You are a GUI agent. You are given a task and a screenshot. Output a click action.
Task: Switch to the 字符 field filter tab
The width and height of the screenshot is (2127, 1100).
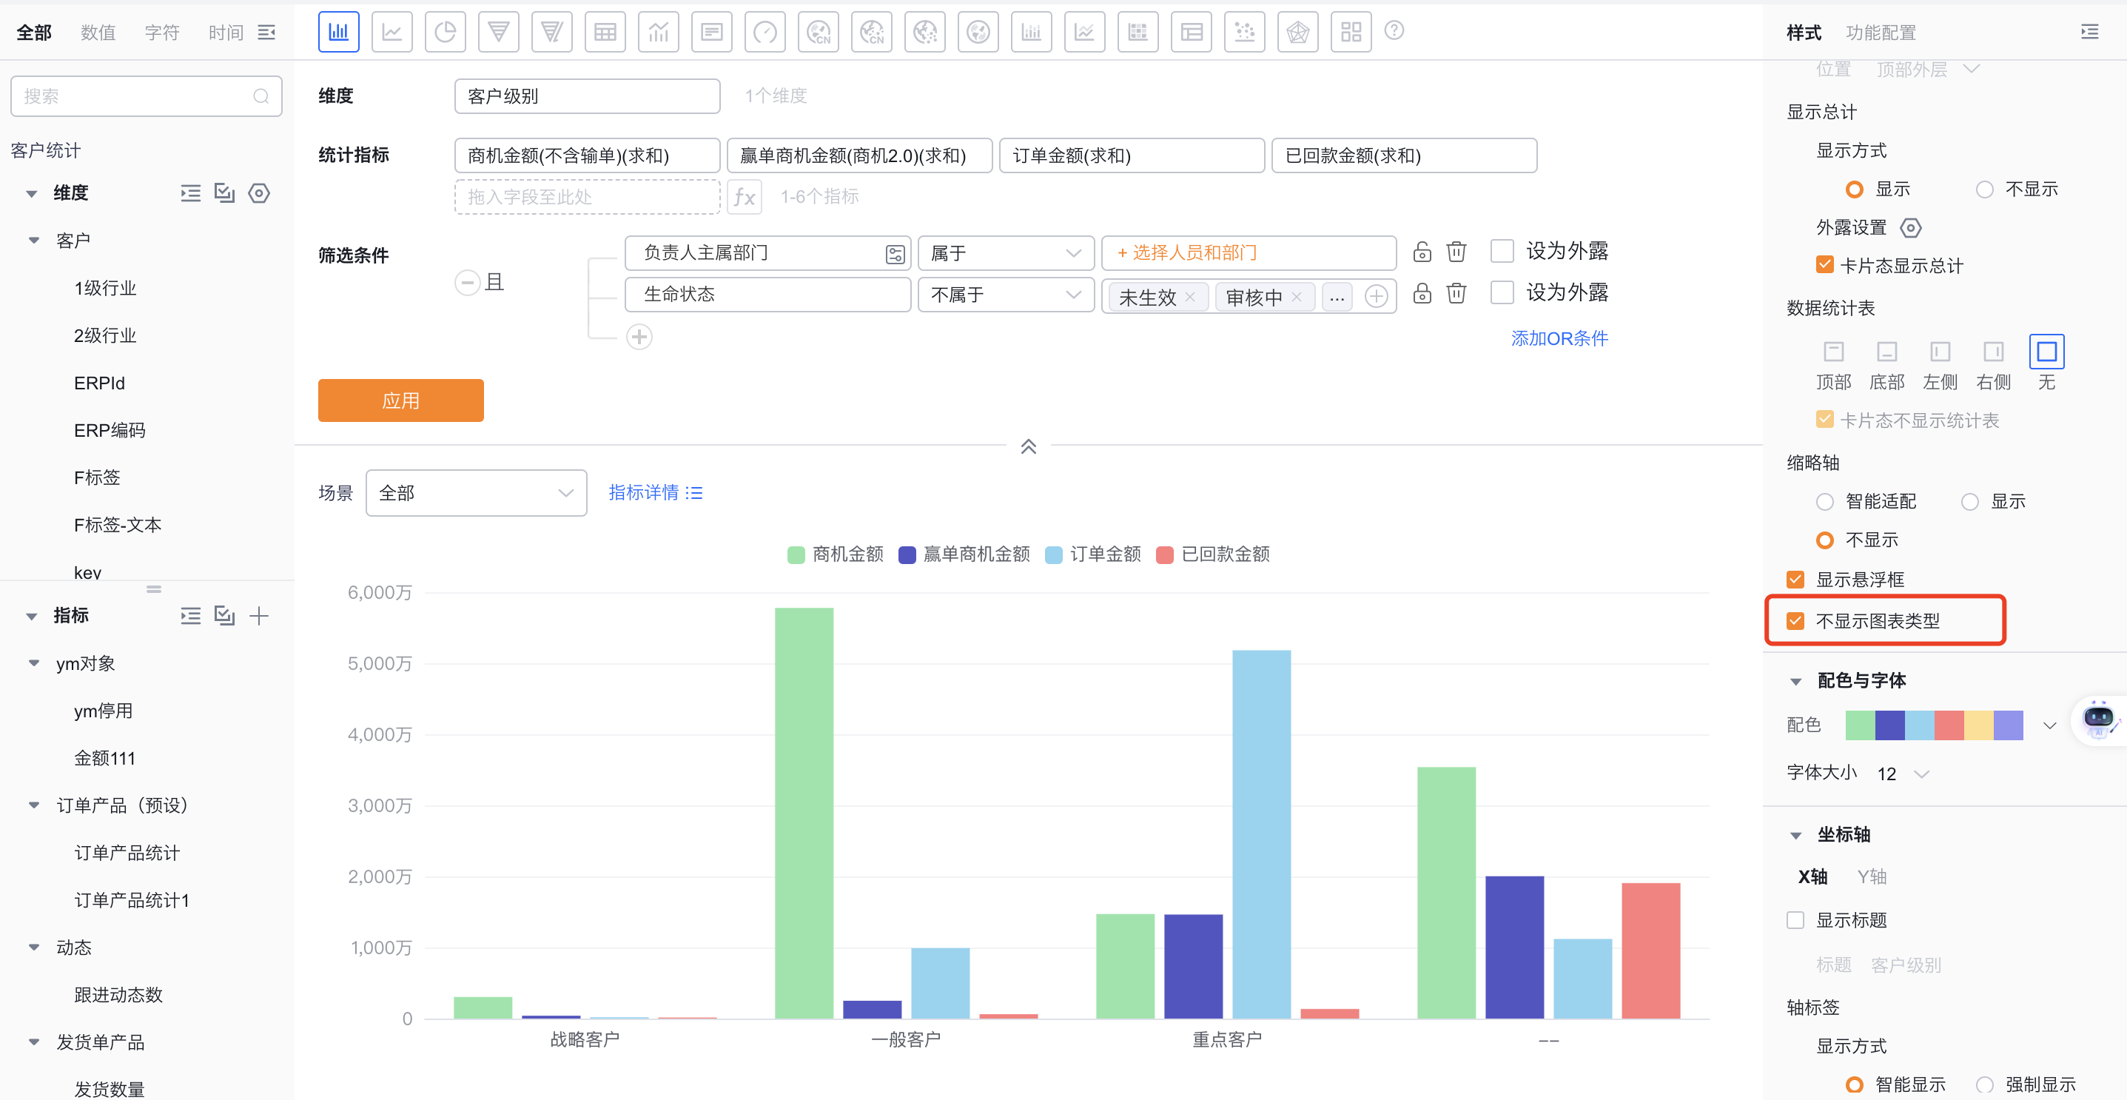click(162, 33)
